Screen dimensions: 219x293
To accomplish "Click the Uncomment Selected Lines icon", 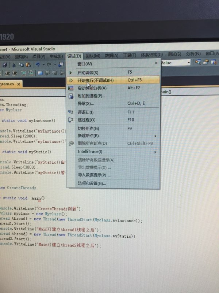I will [x=31, y=73].
